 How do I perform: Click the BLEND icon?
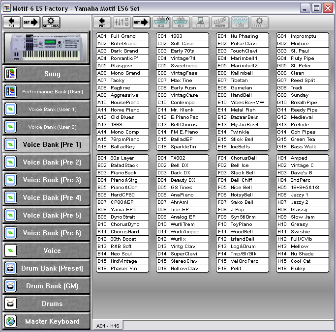click(x=200, y=22)
